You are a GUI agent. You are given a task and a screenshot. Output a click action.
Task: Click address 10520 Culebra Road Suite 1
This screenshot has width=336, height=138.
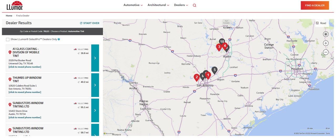[x=23, y=86]
